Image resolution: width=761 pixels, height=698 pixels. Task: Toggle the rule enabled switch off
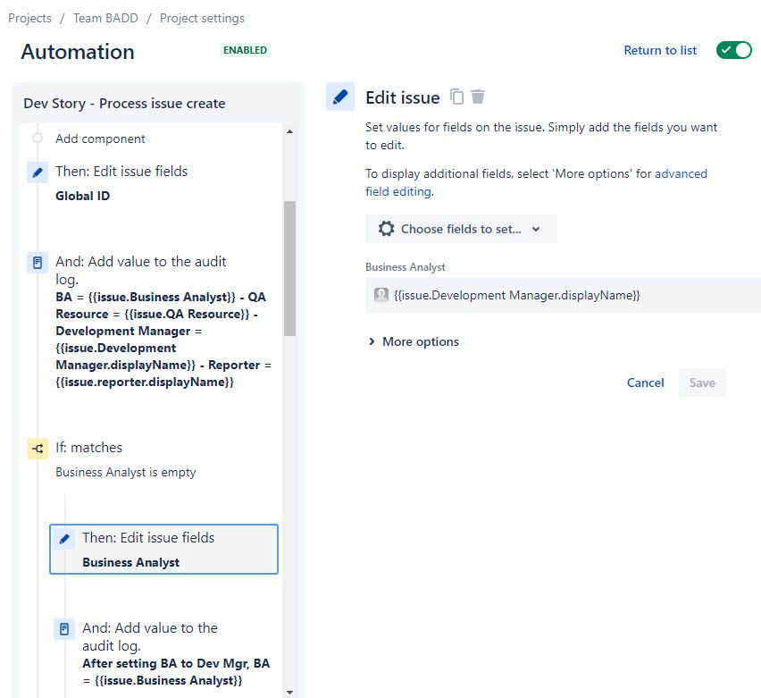coord(734,50)
